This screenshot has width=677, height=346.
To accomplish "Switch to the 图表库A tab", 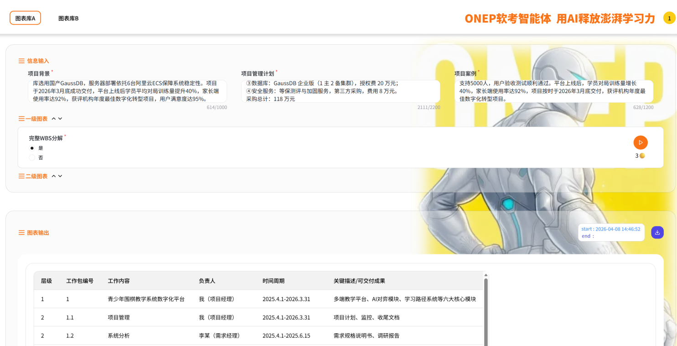I will pyautogui.click(x=25, y=18).
